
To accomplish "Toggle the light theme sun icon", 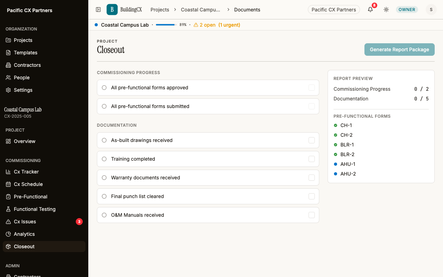I will pos(386,10).
